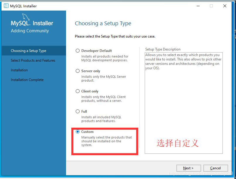The height and width of the screenshot is (179, 236).
Task: Click the MySQL dolphin logo
Action: (x=26, y=17)
